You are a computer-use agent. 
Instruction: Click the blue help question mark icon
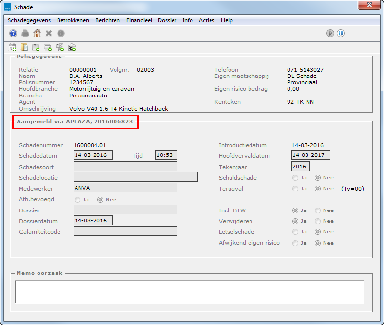[x=13, y=33]
